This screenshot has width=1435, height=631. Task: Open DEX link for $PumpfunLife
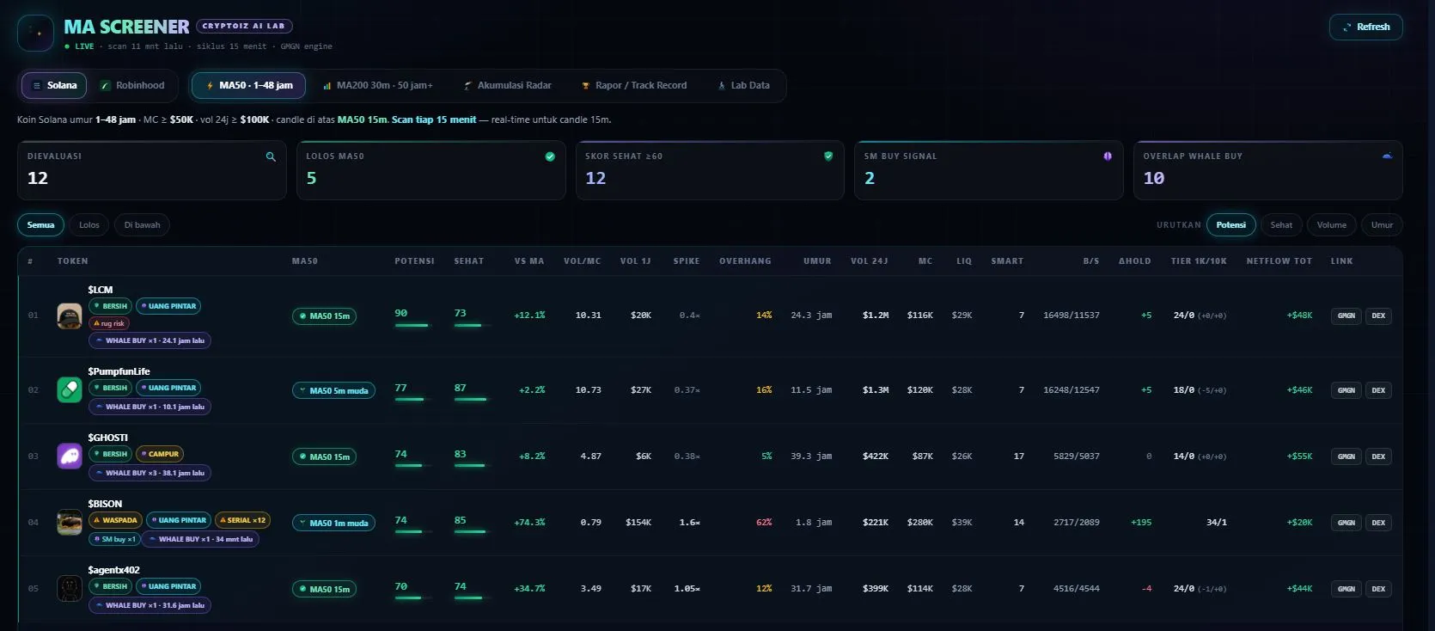[x=1378, y=390]
